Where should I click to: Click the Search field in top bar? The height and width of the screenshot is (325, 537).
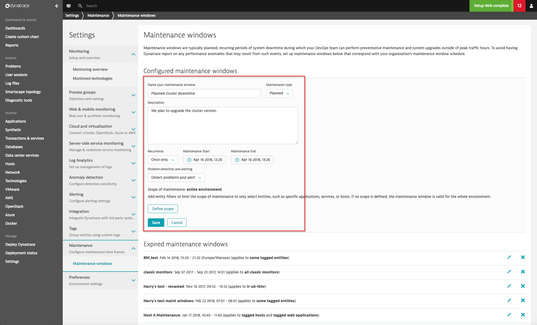click(91, 6)
